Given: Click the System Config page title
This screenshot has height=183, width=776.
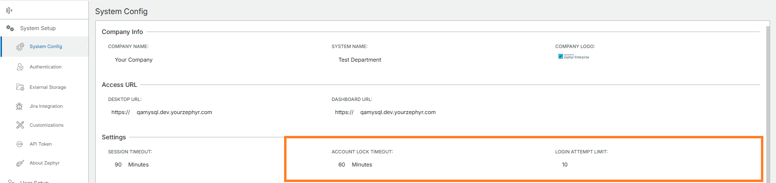Looking at the screenshot, I should (x=121, y=11).
